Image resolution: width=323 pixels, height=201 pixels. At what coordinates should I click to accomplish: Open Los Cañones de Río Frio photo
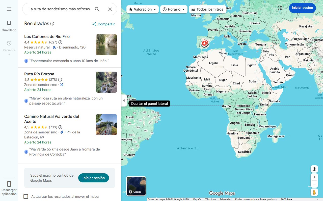(x=106, y=45)
